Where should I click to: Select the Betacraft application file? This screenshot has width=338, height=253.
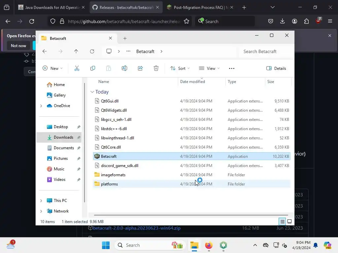192,156
